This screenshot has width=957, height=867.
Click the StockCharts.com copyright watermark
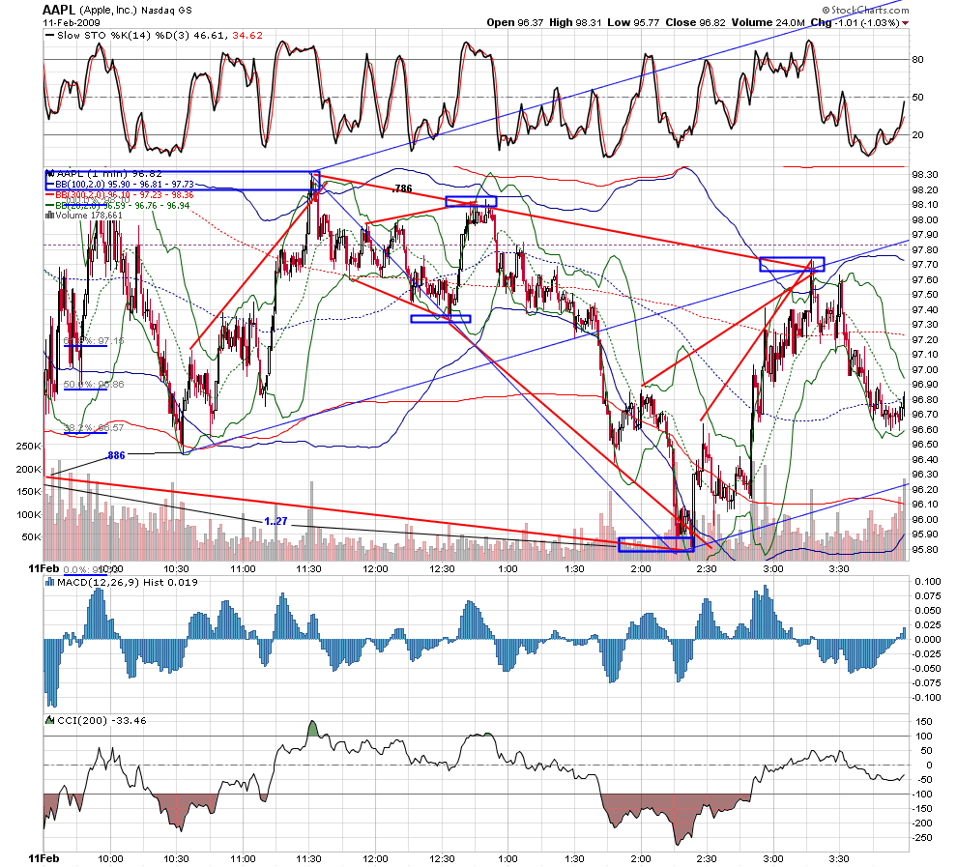pyautogui.click(x=865, y=10)
